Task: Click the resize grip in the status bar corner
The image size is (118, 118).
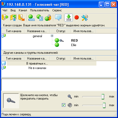Action: [115, 115]
